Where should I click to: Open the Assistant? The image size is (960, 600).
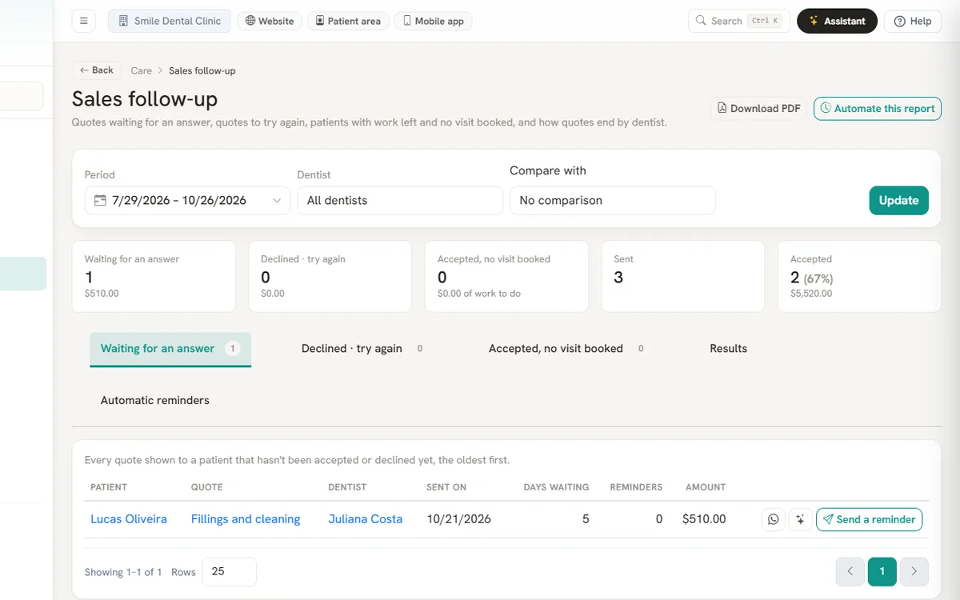click(x=837, y=21)
